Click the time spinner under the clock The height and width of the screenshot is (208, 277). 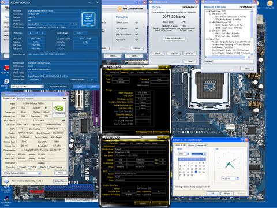[238, 179]
